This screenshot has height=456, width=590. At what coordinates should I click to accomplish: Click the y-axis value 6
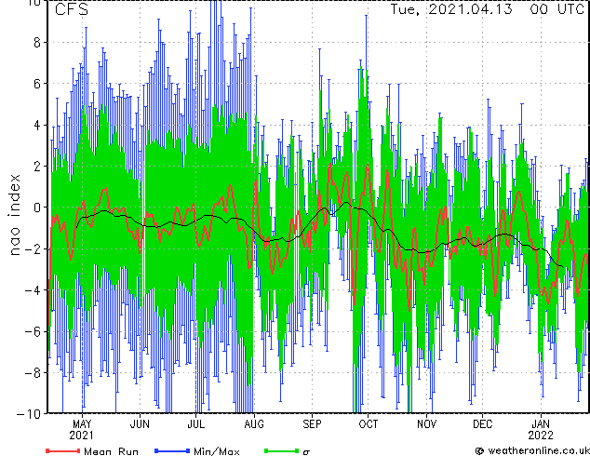(37, 84)
